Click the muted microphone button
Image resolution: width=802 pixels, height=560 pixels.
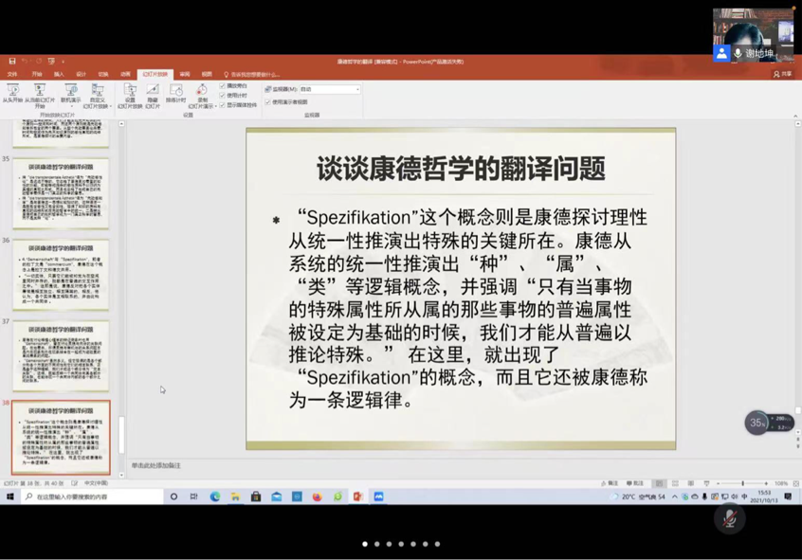click(x=729, y=518)
